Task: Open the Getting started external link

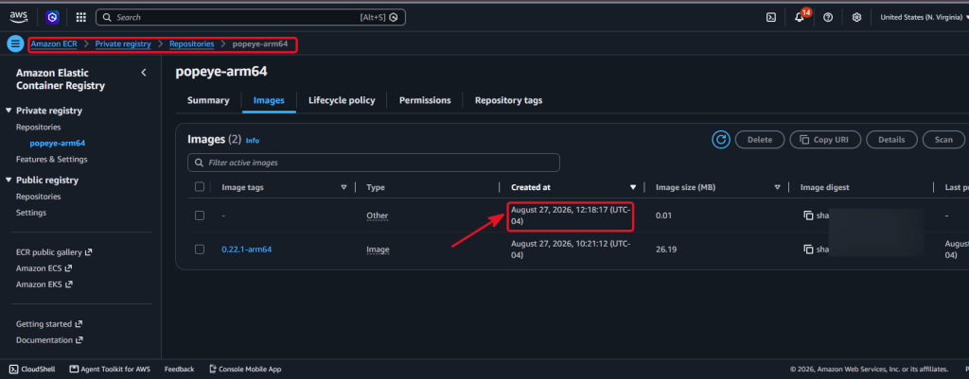Action: [x=49, y=323]
